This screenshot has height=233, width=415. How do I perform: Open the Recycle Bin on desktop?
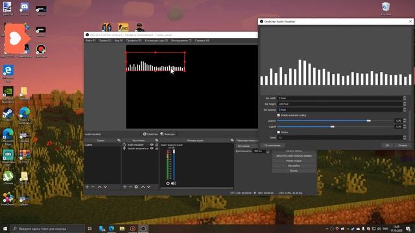386,8
